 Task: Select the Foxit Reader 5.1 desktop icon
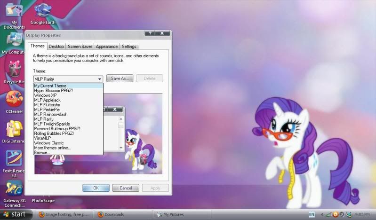[13, 164]
